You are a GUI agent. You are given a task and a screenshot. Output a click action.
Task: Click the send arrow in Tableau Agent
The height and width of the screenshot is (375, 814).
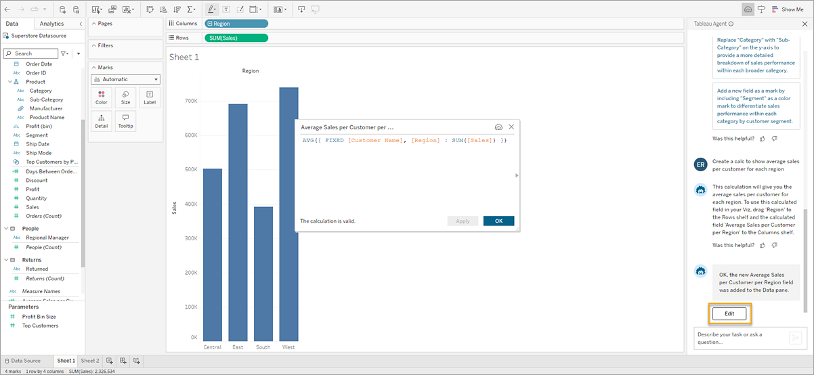pyautogui.click(x=795, y=338)
